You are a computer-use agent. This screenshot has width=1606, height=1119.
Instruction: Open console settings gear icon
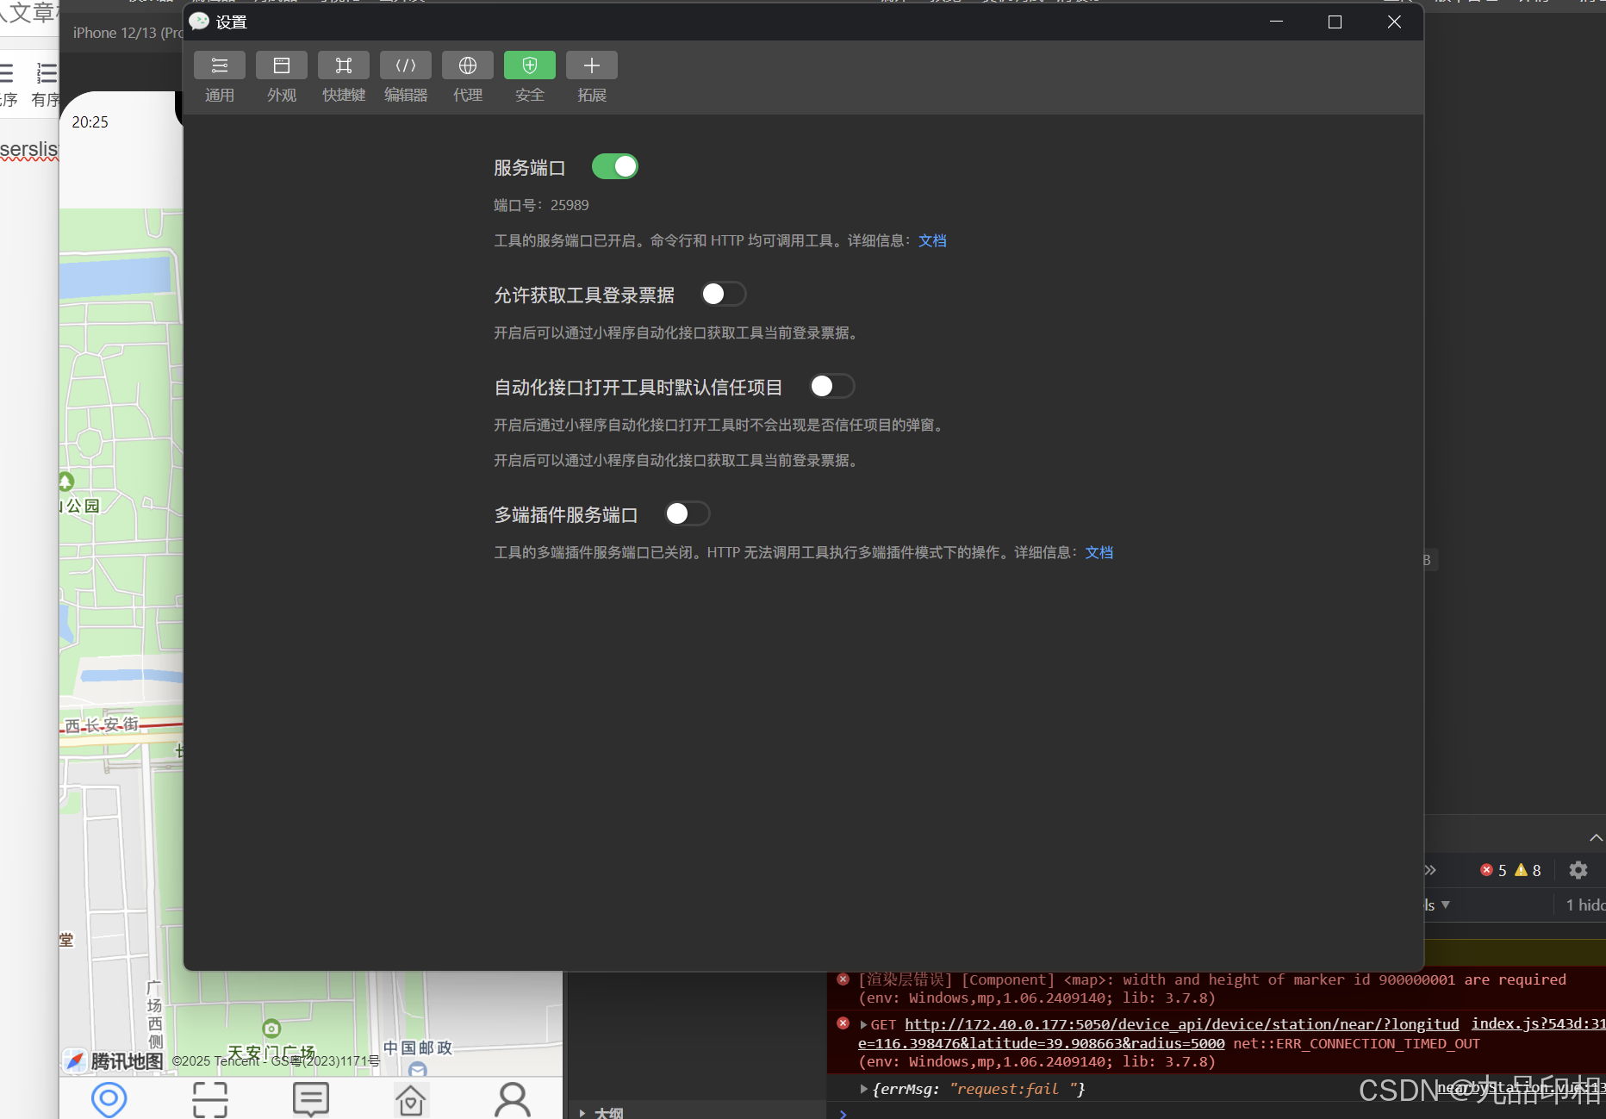click(1578, 870)
